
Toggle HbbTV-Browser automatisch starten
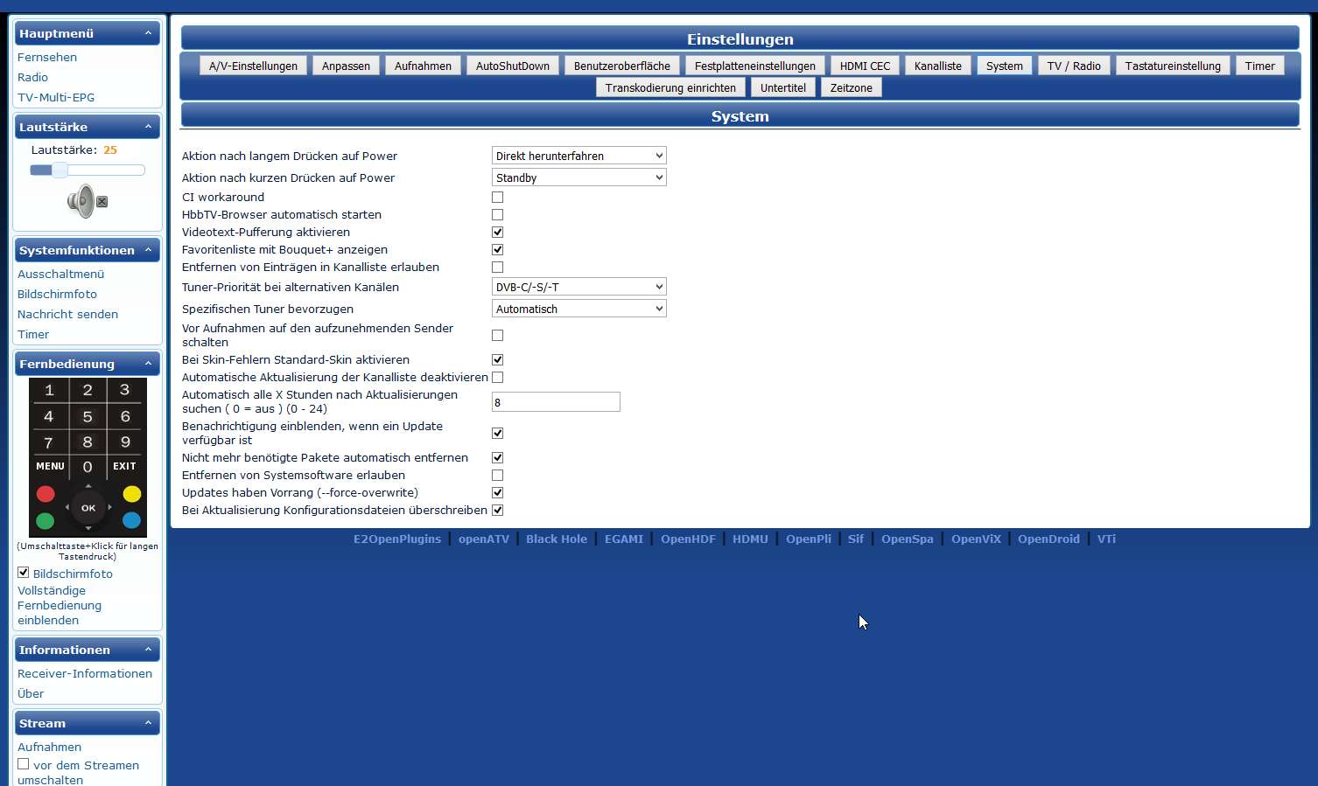click(x=497, y=215)
